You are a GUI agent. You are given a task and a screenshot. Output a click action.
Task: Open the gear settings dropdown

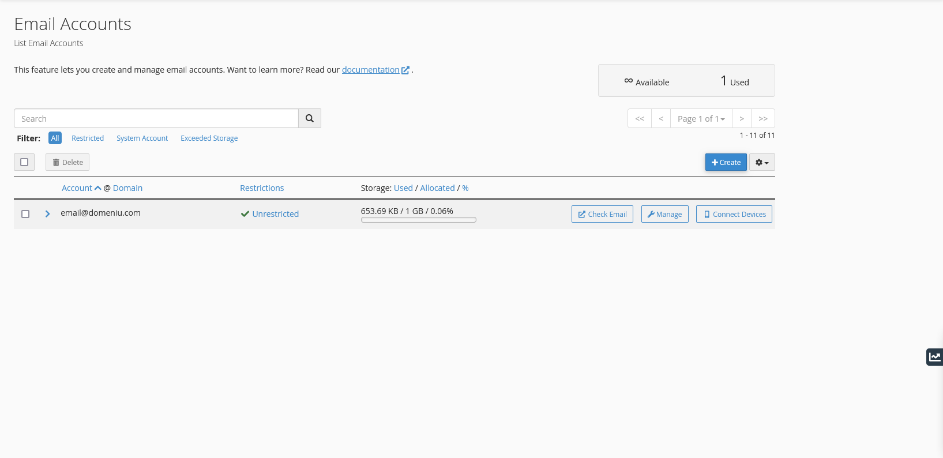[x=762, y=162]
